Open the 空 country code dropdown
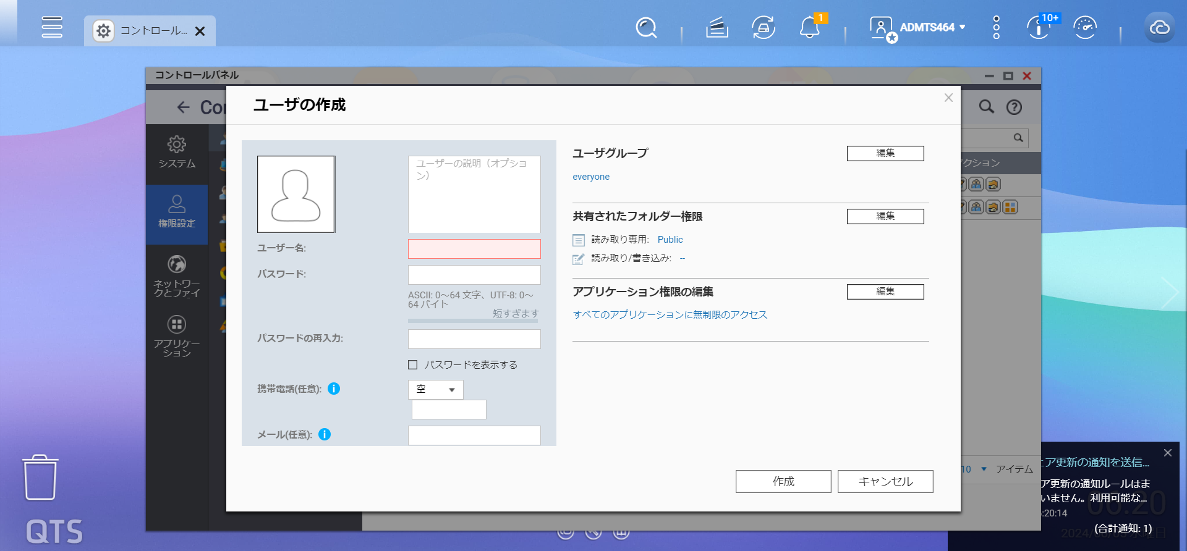The image size is (1187, 551). click(x=436, y=389)
